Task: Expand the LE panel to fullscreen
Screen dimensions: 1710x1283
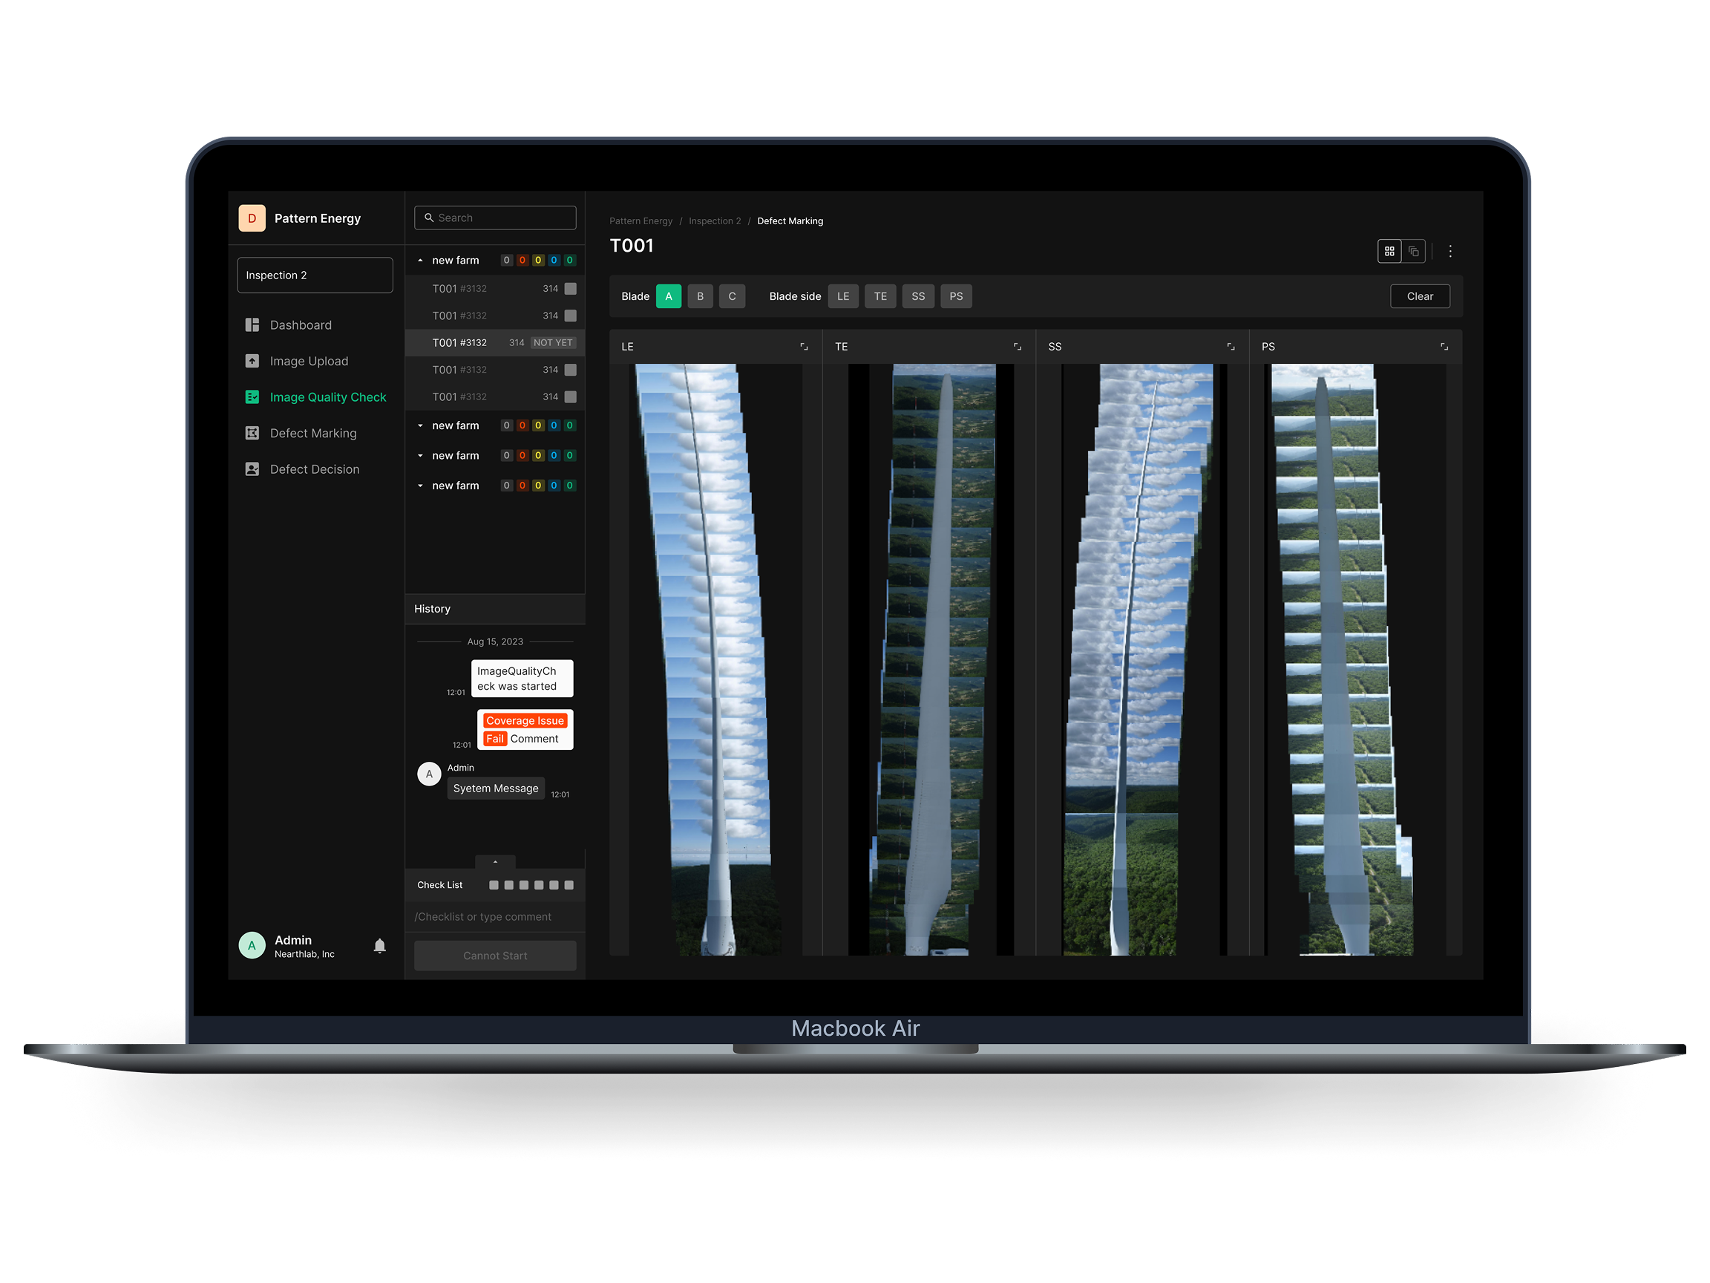Action: 804,347
